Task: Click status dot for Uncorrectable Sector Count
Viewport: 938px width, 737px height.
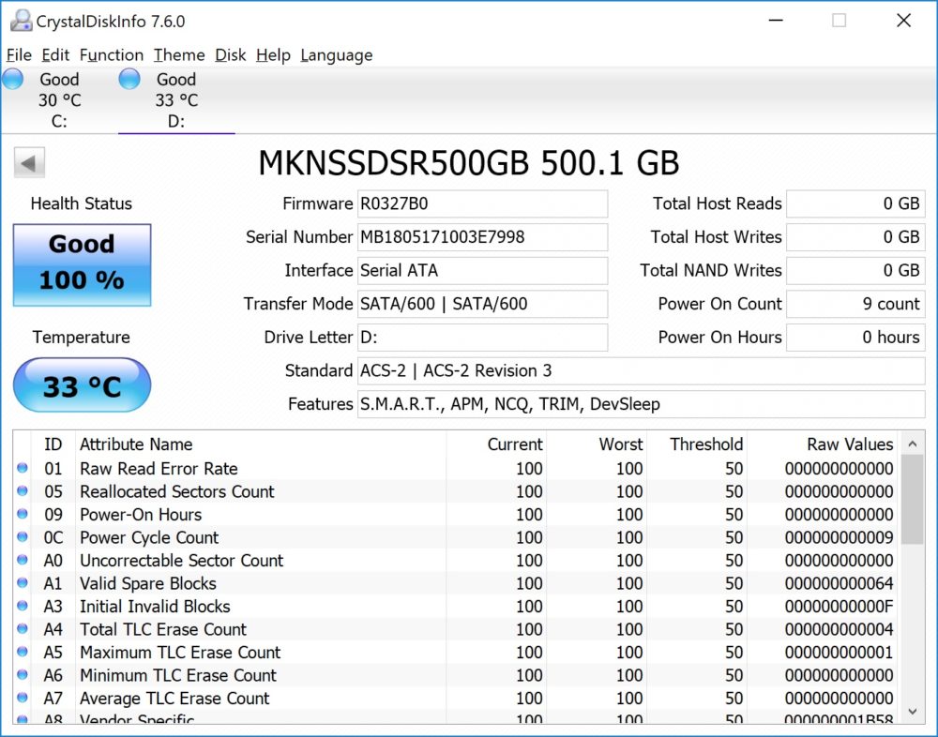Action: tap(23, 560)
